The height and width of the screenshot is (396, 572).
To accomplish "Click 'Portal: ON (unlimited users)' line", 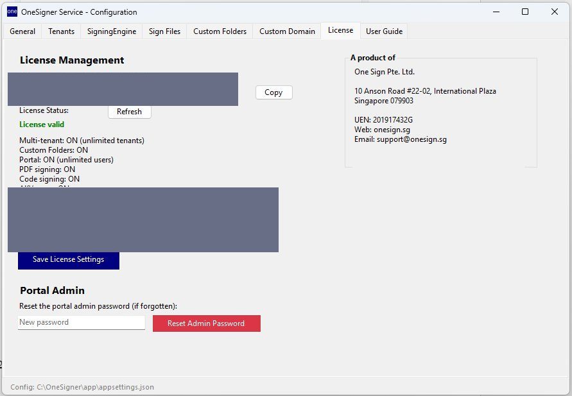I will (66, 160).
